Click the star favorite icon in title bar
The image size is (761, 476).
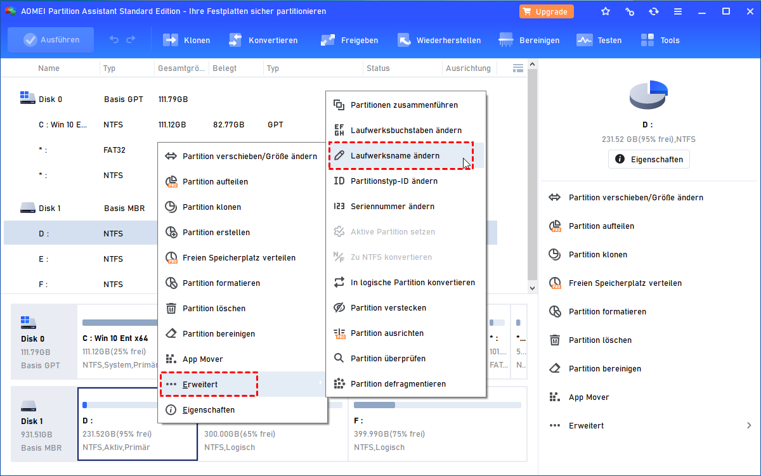(x=606, y=11)
